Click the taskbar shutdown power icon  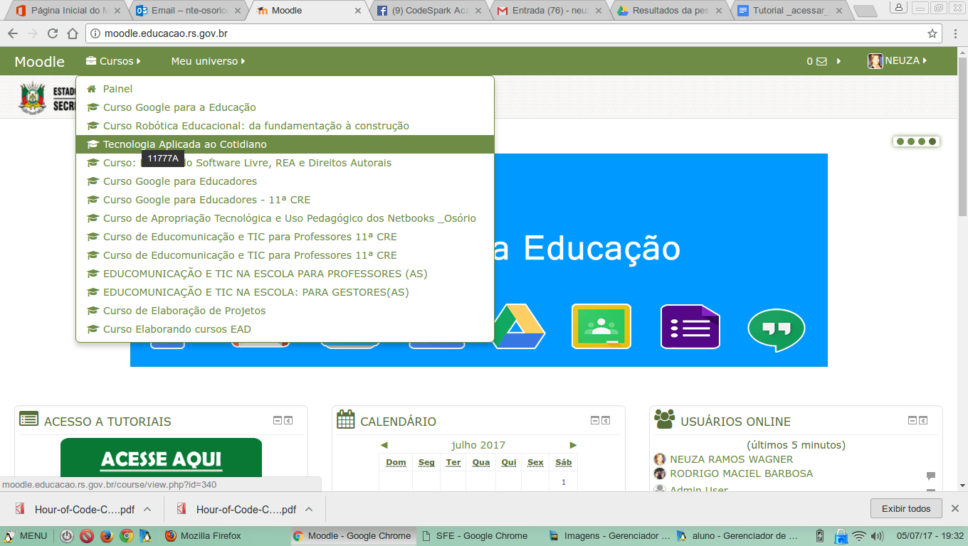click(x=67, y=536)
